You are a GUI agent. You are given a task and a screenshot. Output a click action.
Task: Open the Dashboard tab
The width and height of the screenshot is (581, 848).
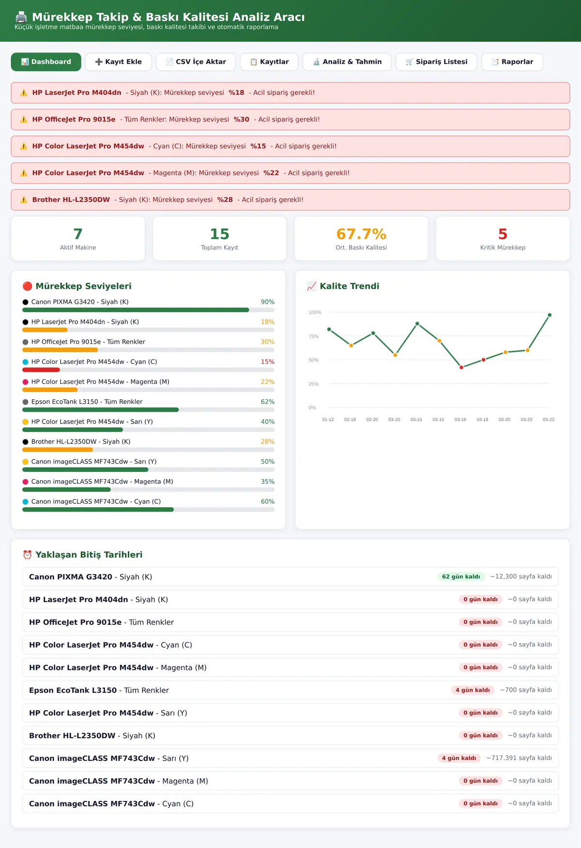point(46,62)
